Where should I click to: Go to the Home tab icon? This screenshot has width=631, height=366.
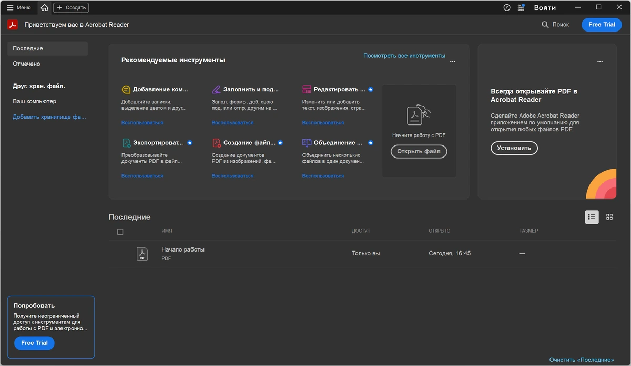pyautogui.click(x=45, y=7)
